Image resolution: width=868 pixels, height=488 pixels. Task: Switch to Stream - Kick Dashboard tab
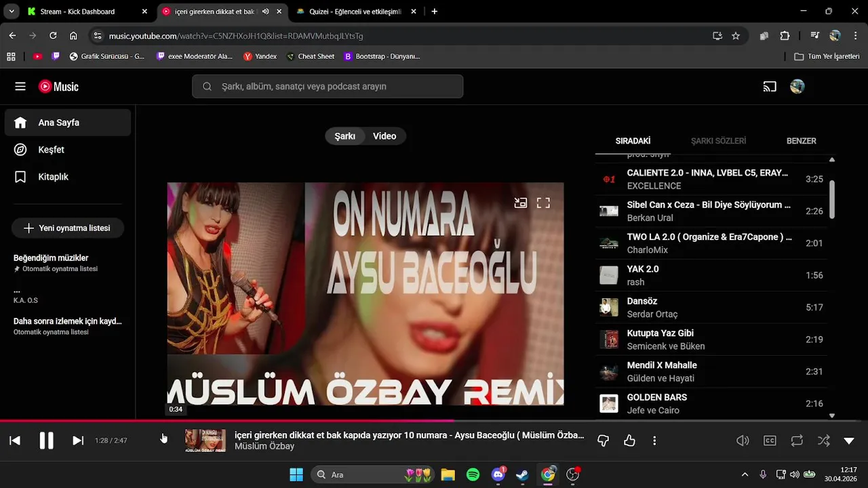(x=85, y=12)
